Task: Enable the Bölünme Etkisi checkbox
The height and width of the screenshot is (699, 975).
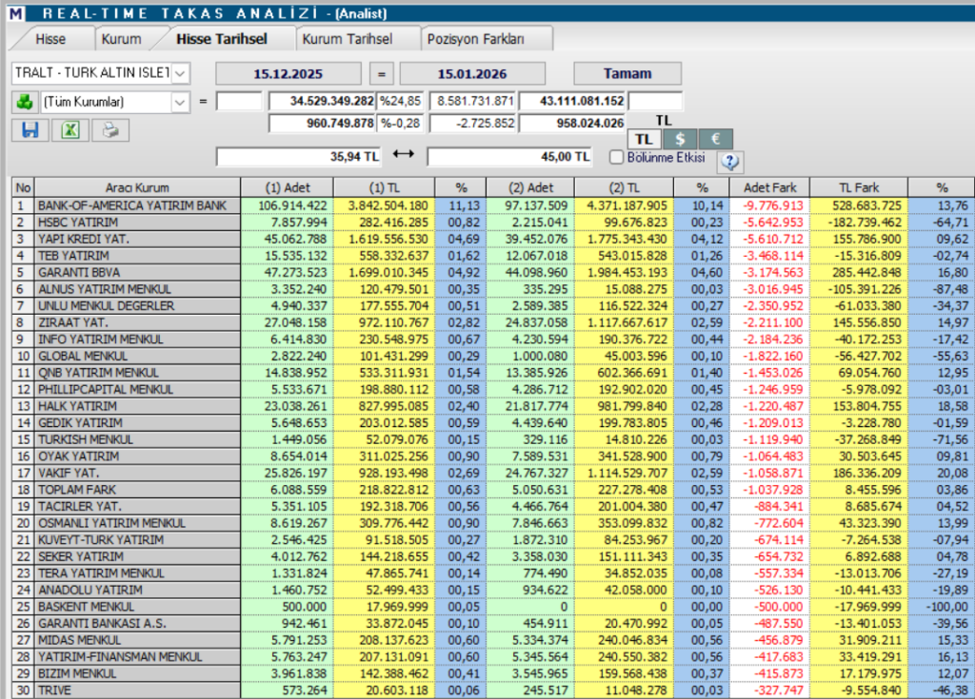Action: click(x=616, y=157)
